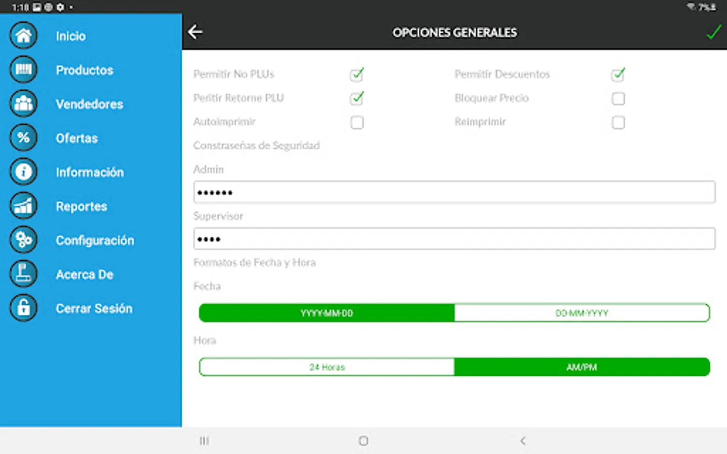Uncheck the Permitir Descuentos checkbox
The height and width of the screenshot is (454, 727).
[x=618, y=75]
